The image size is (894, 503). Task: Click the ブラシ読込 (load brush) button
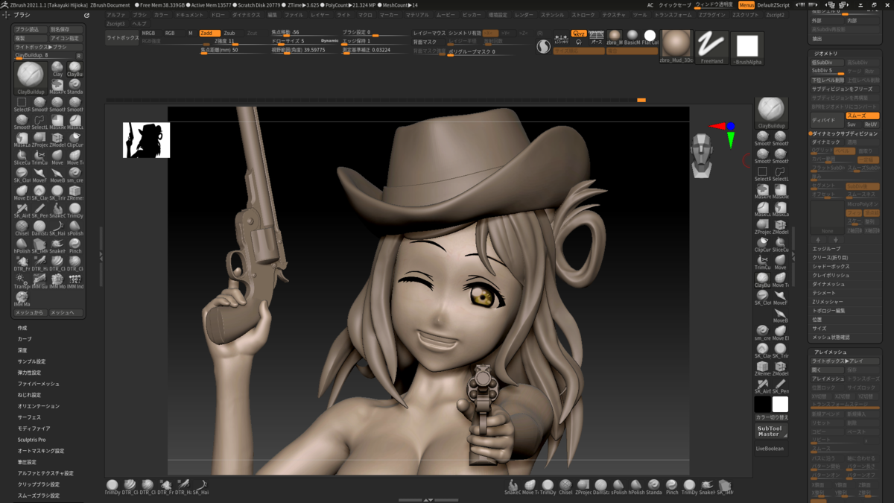point(31,30)
